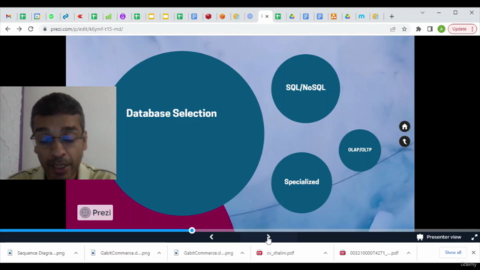Open the Sequence Diagra...png download

click(x=40, y=253)
